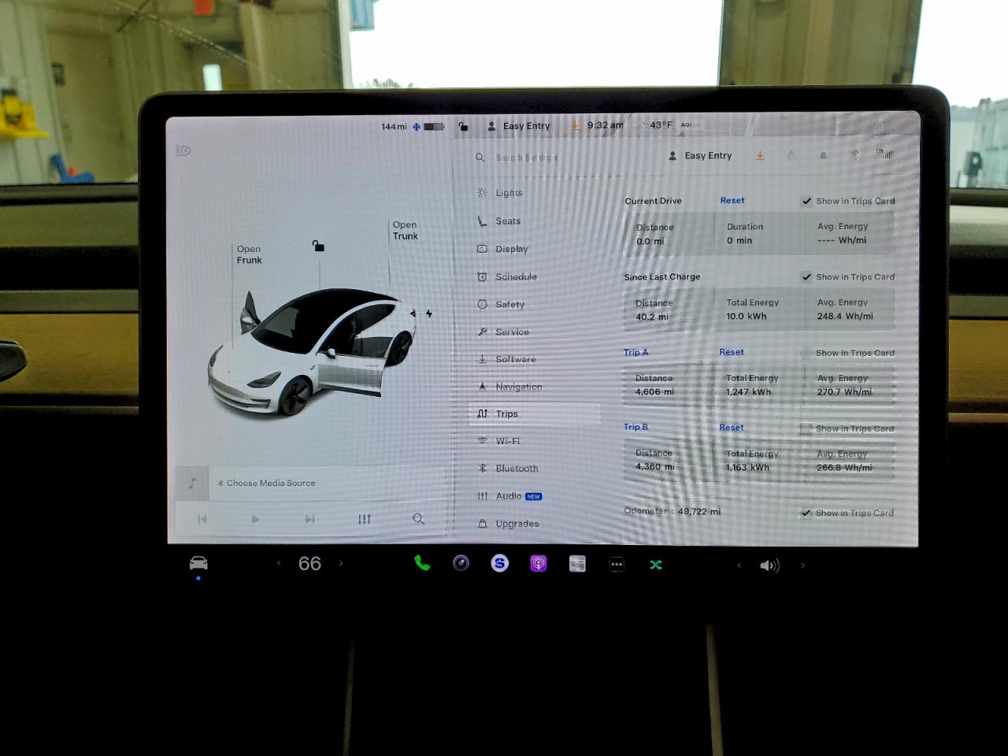Image resolution: width=1008 pixels, height=756 pixels.
Task: Tap Open Trunk label
Action: coord(405,230)
